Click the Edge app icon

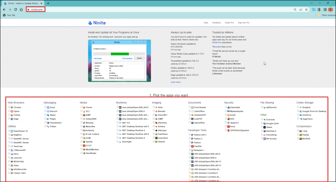click(x=12, y=119)
